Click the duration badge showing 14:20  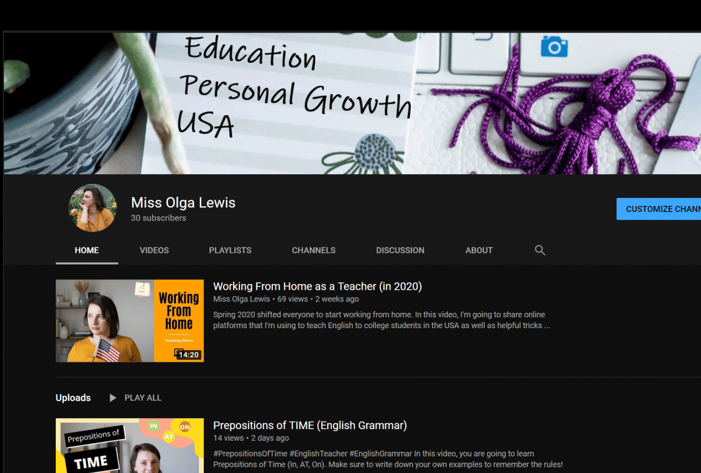(x=189, y=353)
